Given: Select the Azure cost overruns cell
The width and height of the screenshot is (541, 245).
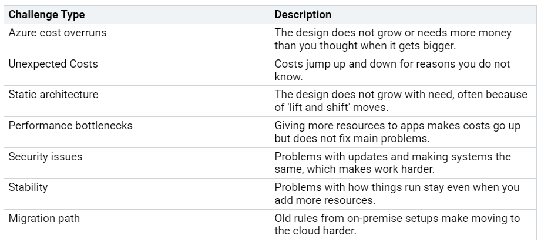Looking at the screenshot, I should [137, 39].
